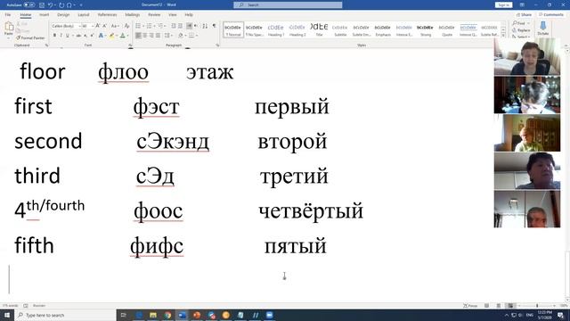Screen dimensions: 570x321
Task: Apply the Title style
Action: coord(319,29)
